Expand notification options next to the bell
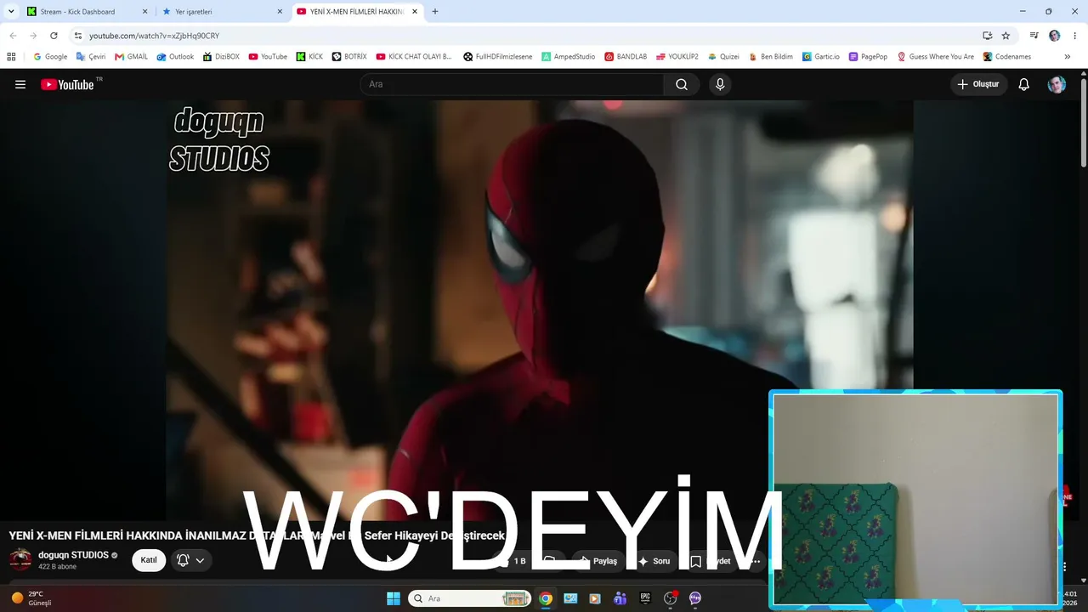 point(200,560)
